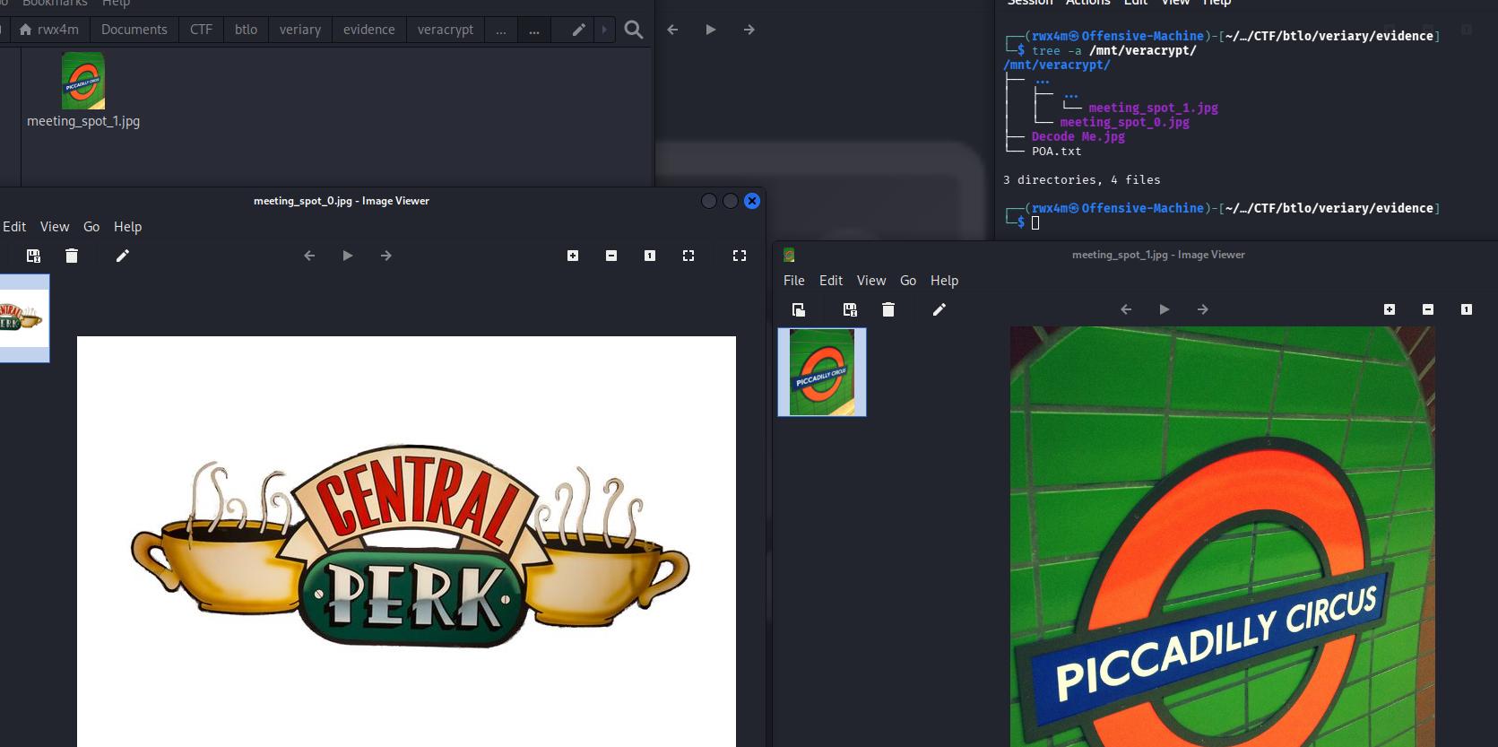Select Central Perk thumbnail in meeting_spot_0.jpg viewer
The image size is (1498, 747).
point(24,318)
